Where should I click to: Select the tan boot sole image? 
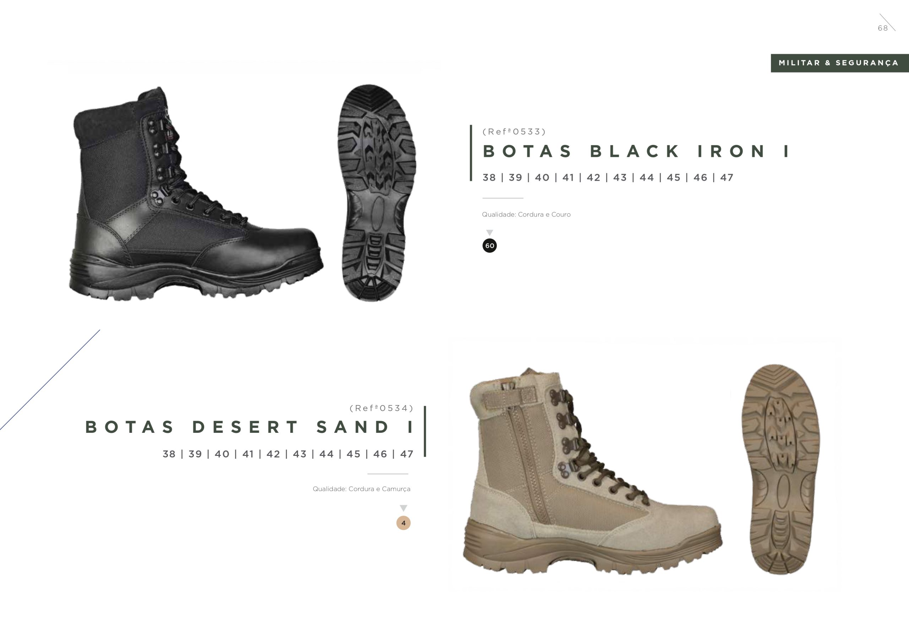[x=781, y=469]
